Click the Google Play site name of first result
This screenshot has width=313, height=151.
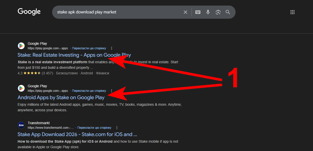[37, 44]
